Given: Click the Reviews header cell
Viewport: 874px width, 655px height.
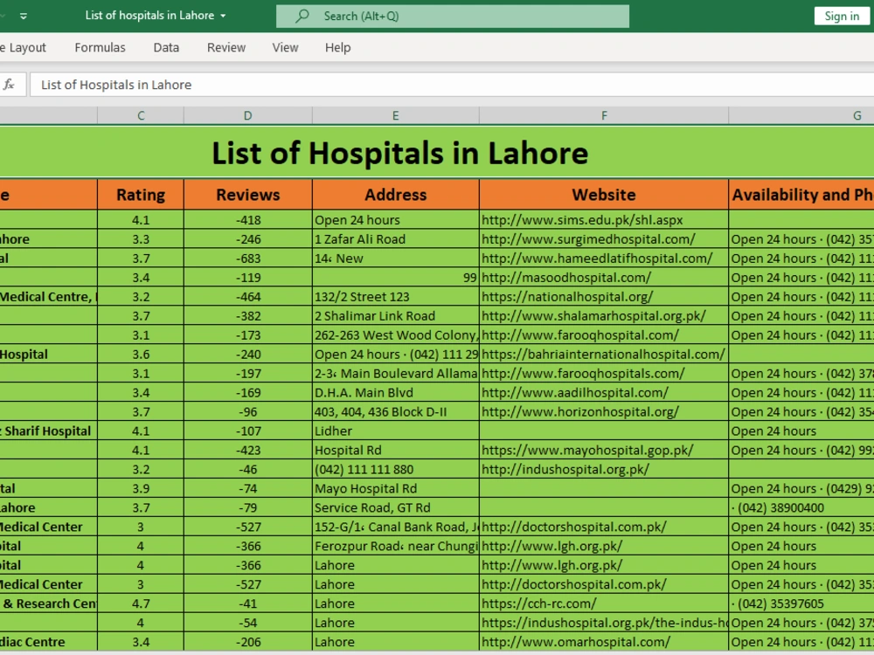Looking at the screenshot, I should (x=247, y=195).
